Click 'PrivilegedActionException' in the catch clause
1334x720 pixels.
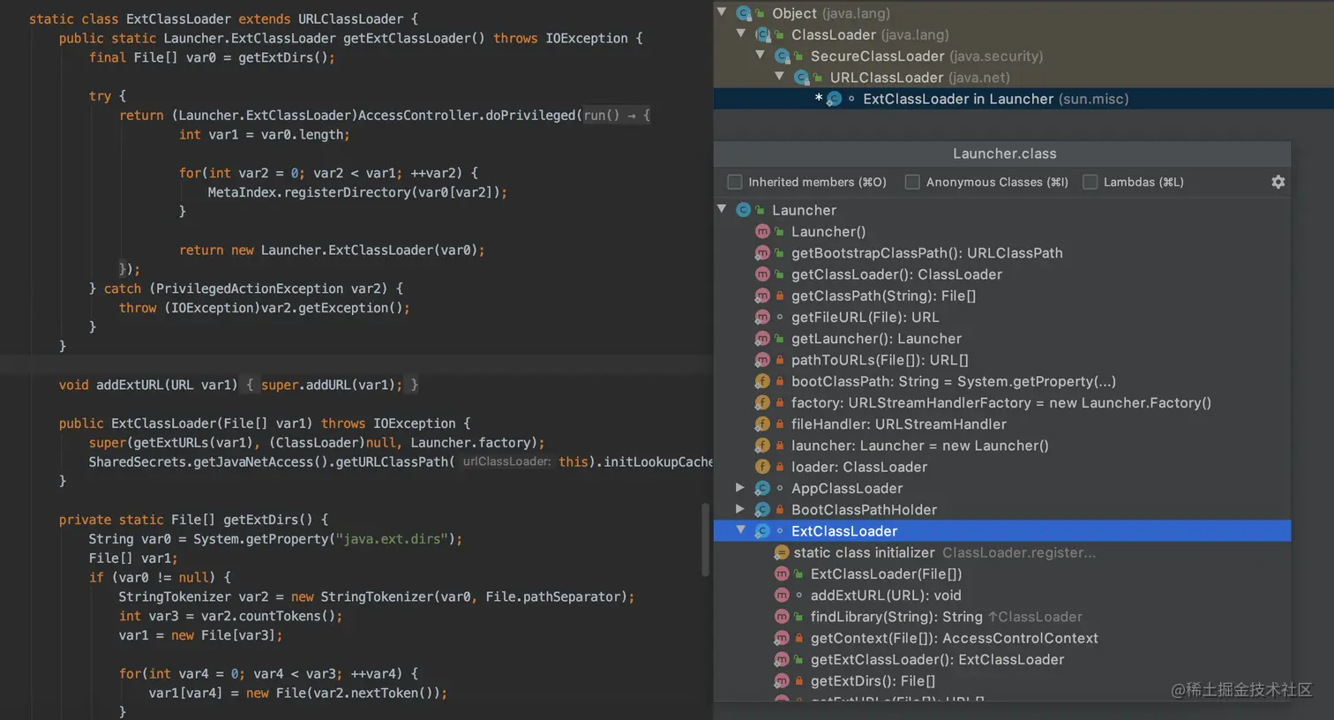click(250, 289)
